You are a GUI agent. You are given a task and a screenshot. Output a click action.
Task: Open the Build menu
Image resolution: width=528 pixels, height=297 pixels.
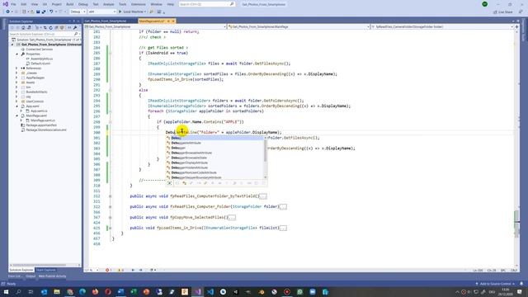point(69,4)
